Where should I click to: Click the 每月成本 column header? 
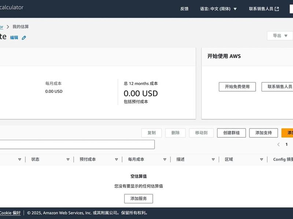(136, 159)
